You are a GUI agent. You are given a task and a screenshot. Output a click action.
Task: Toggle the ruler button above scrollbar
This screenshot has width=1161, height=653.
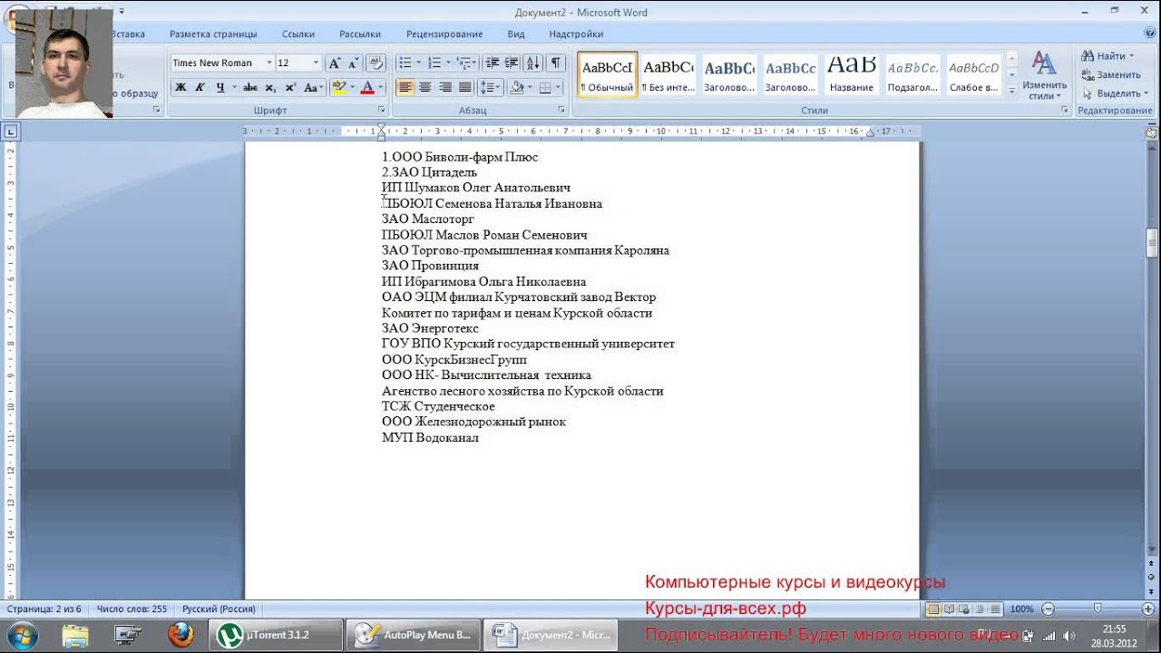coord(1152,132)
